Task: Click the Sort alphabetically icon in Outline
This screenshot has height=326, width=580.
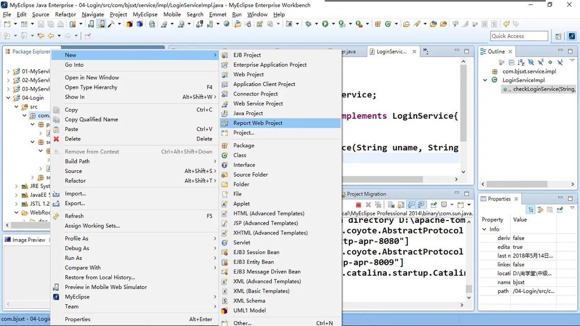Action: tap(521, 62)
